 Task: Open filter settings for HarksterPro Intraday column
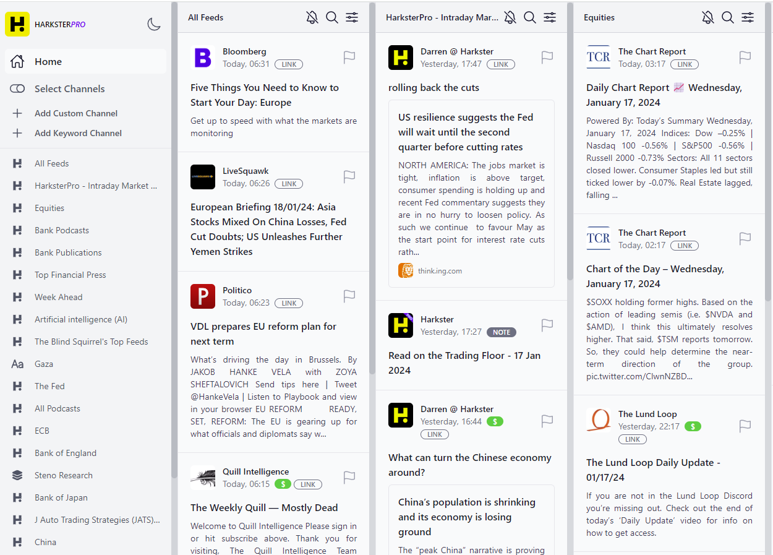550,17
